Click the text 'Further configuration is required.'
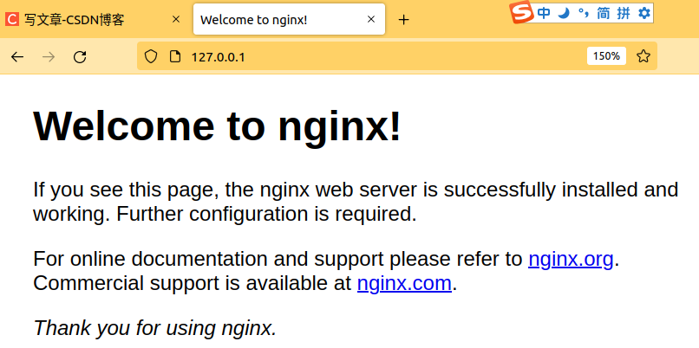Screen dimensions: 699x348 [x=266, y=214]
